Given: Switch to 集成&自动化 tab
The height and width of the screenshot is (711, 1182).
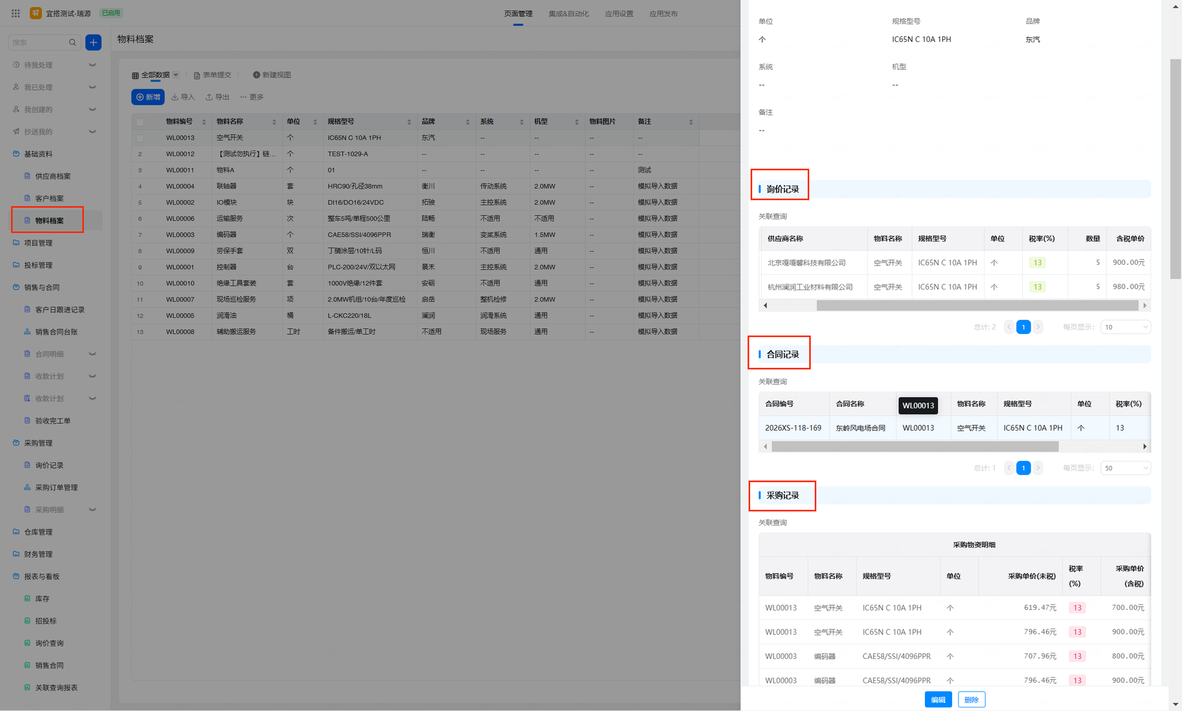Looking at the screenshot, I should pyautogui.click(x=569, y=14).
